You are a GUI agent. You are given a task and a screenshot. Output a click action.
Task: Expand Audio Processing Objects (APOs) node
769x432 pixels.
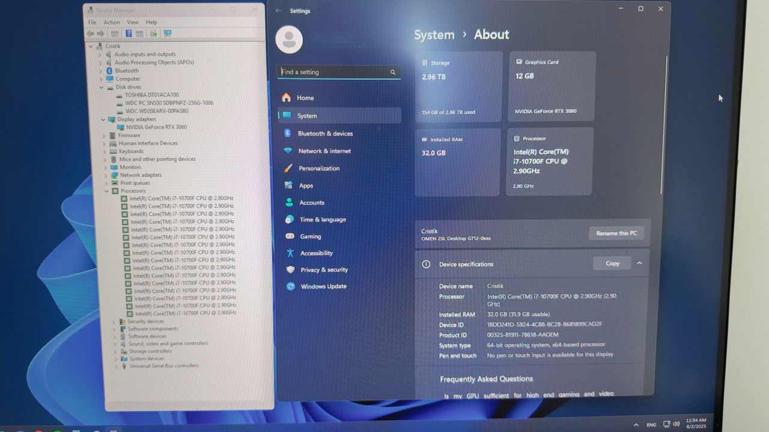pyautogui.click(x=100, y=62)
